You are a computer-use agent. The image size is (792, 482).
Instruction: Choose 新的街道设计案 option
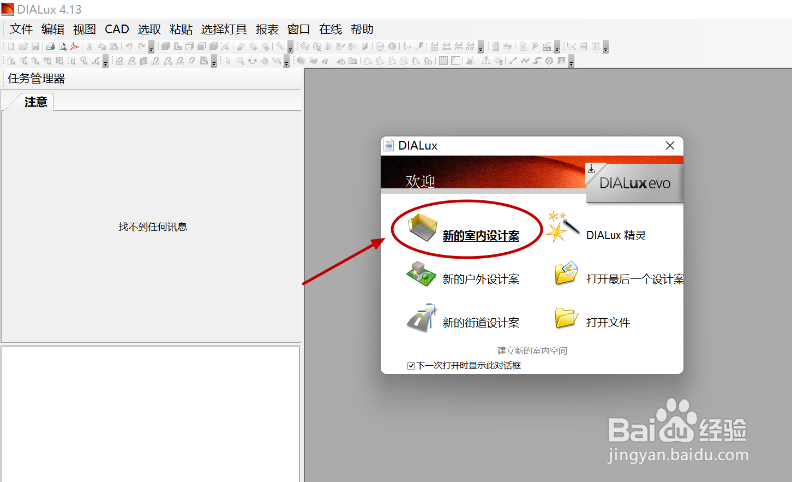(481, 323)
